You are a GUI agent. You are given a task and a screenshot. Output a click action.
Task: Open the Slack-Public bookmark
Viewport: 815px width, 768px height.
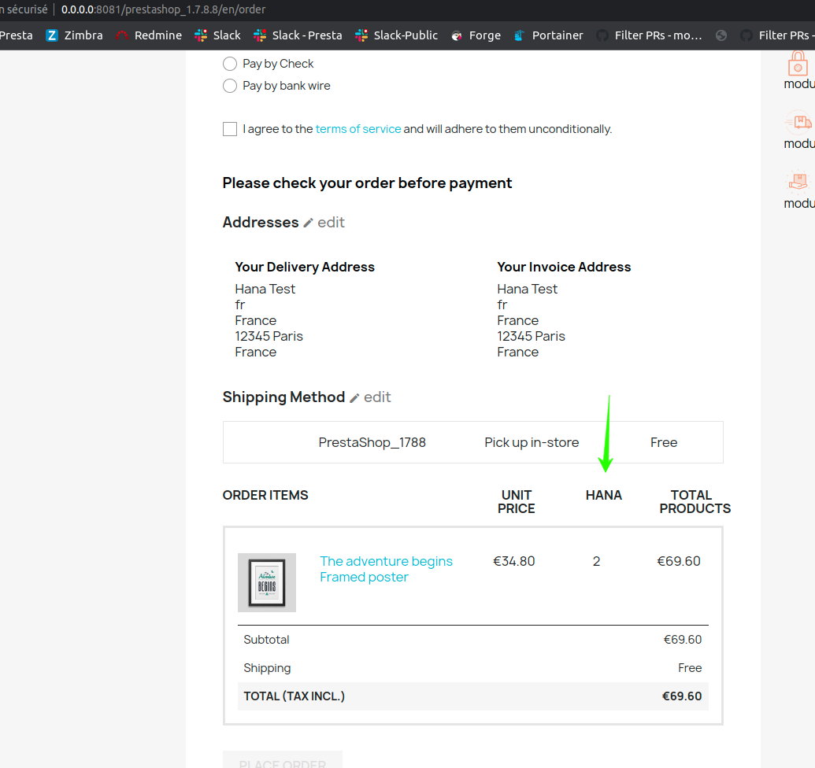[396, 35]
